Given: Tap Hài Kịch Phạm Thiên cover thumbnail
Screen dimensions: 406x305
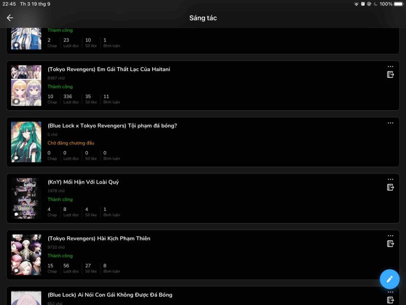Looking at the screenshot, I should pyautogui.click(x=26, y=255).
